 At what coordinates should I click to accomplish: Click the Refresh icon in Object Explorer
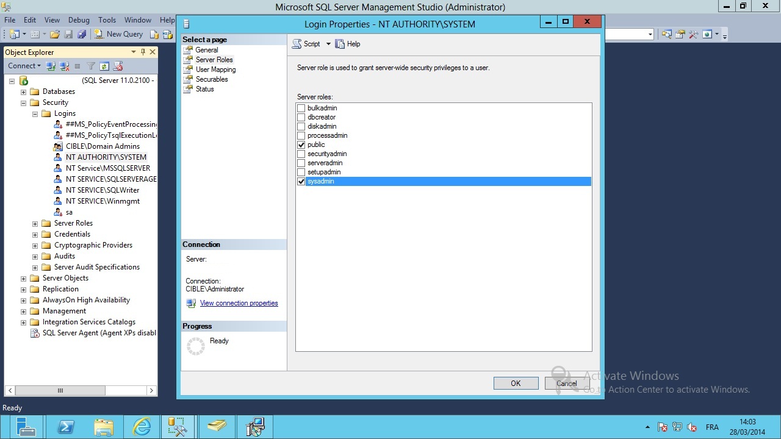point(104,66)
